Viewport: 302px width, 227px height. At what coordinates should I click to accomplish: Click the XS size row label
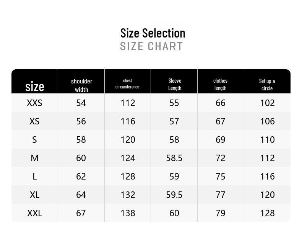click(34, 121)
